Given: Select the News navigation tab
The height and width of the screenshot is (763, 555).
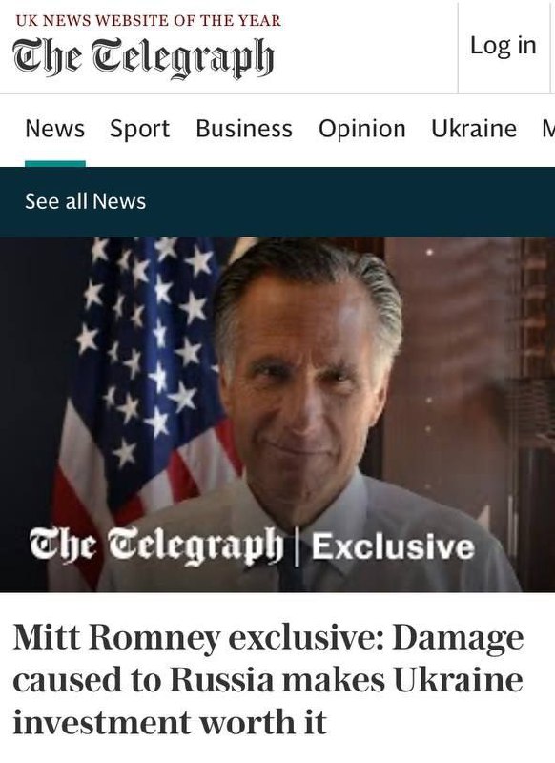Looking at the screenshot, I should 55,129.
